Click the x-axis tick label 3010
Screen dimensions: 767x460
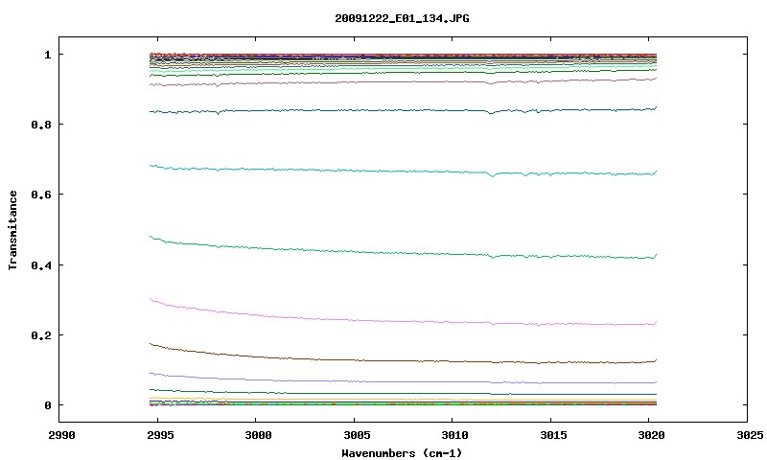[x=454, y=435]
